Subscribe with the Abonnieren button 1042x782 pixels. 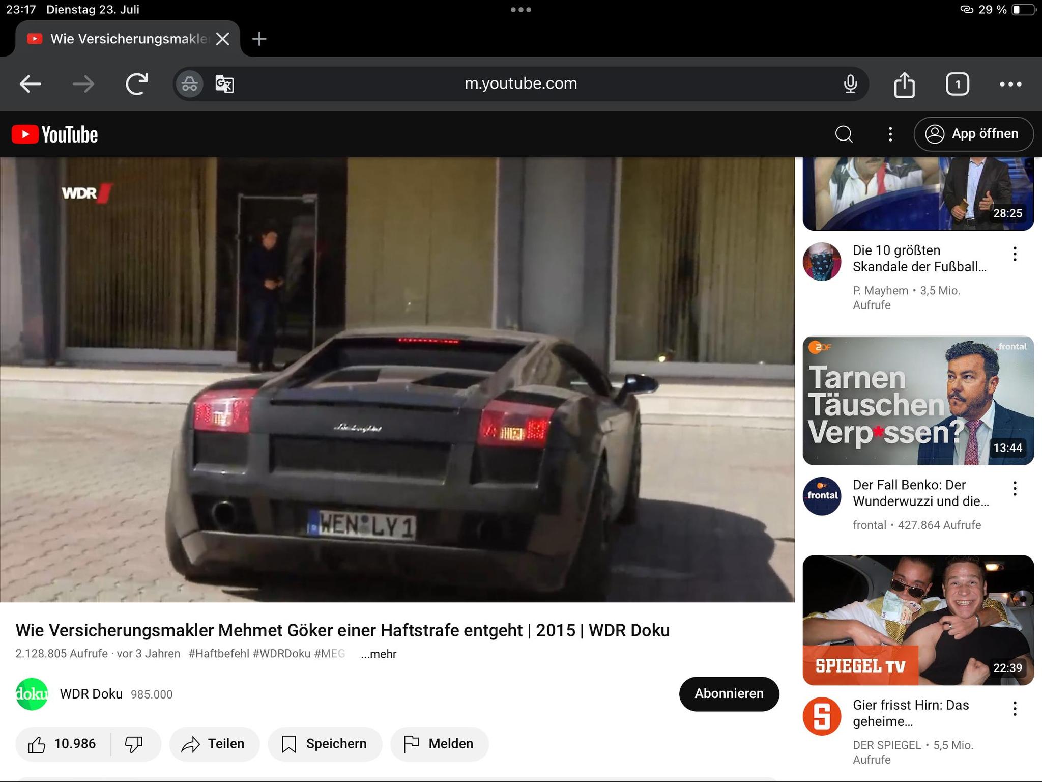(729, 694)
